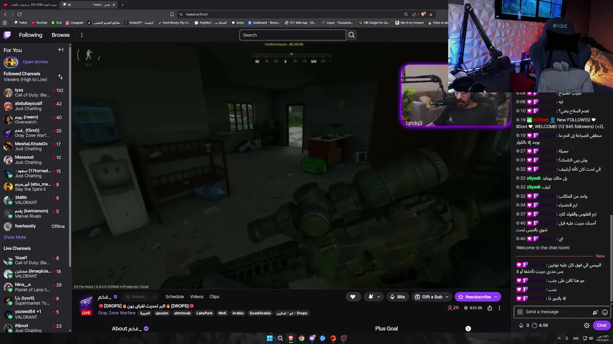Click the purple Chat send button
The image size is (613, 344).
pyautogui.click(x=602, y=325)
